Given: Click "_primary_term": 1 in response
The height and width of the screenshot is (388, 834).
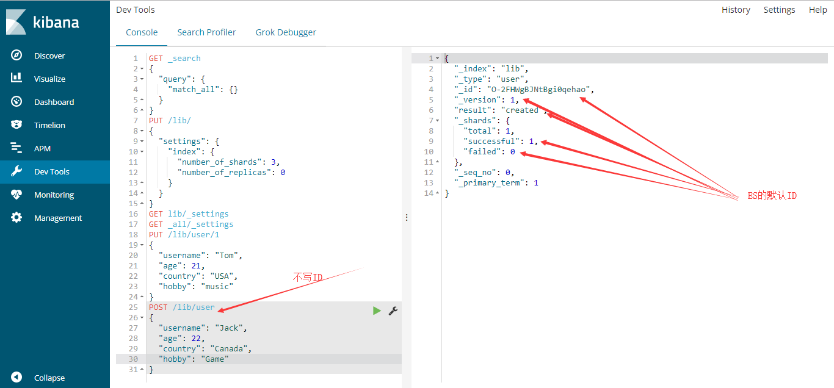Looking at the screenshot, I should point(496,183).
